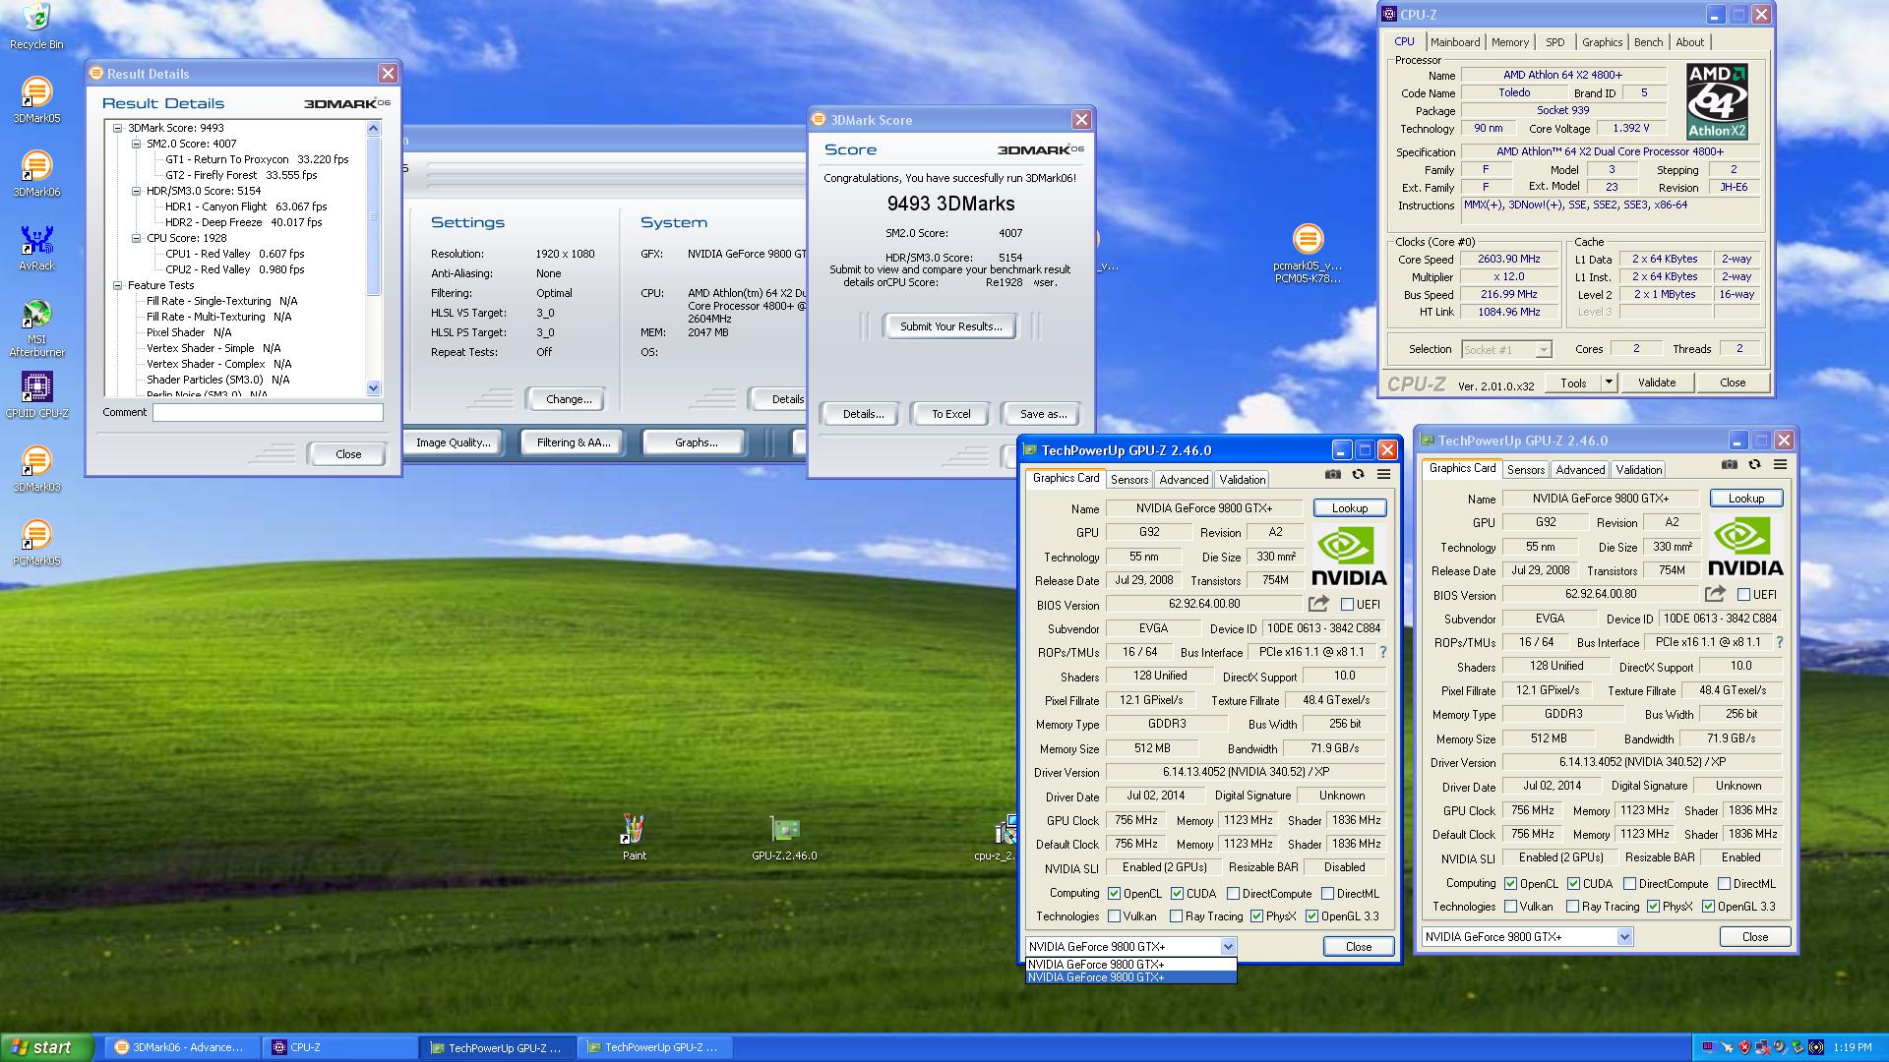The image size is (1889, 1062).
Task: Toggle UEFI checkbox in left GPU-Z window
Action: (1347, 605)
